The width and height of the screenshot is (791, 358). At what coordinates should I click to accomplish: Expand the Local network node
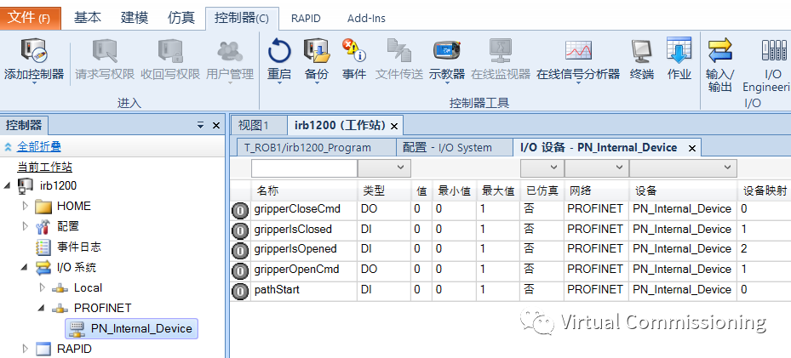[x=43, y=287]
